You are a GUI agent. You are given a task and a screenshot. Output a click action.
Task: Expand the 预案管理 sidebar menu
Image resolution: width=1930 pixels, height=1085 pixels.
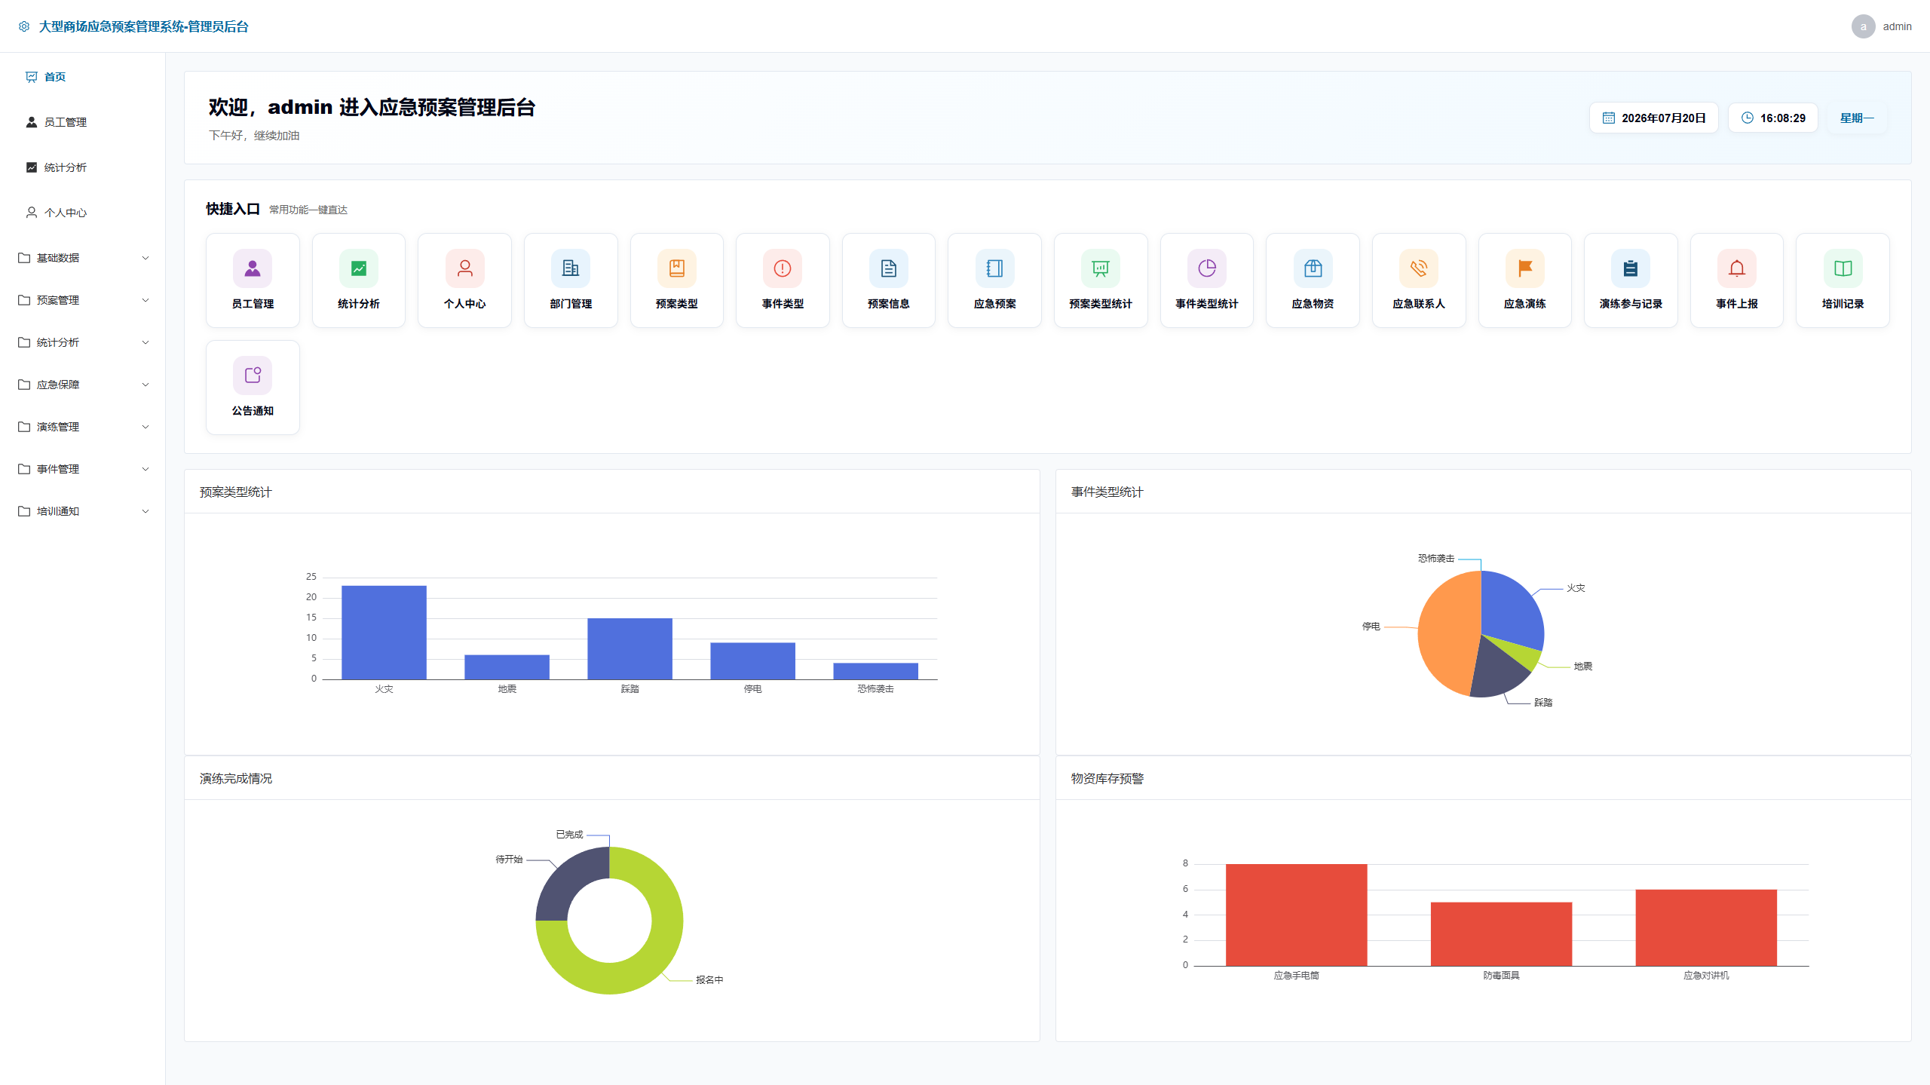point(83,300)
